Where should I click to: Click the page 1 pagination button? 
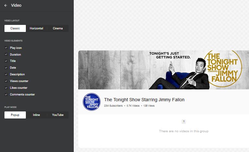tap(184, 122)
